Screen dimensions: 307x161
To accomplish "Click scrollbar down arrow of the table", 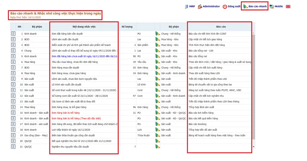I will point(253,146).
